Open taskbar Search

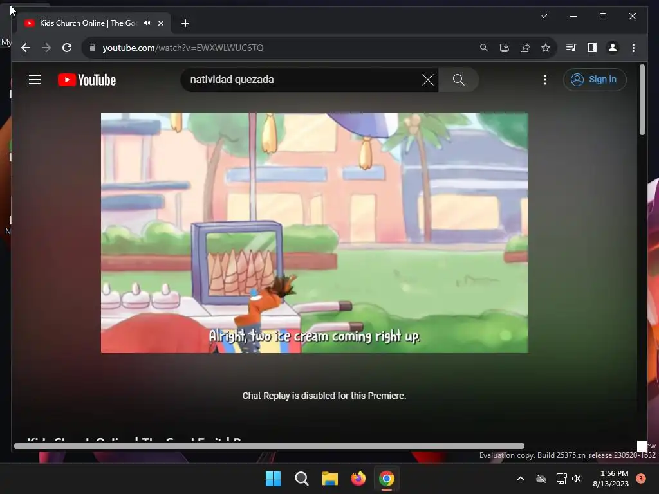click(301, 479)
